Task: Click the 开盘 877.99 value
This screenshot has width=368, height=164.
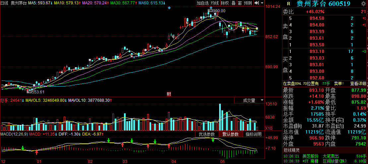Action: (359, 90)
